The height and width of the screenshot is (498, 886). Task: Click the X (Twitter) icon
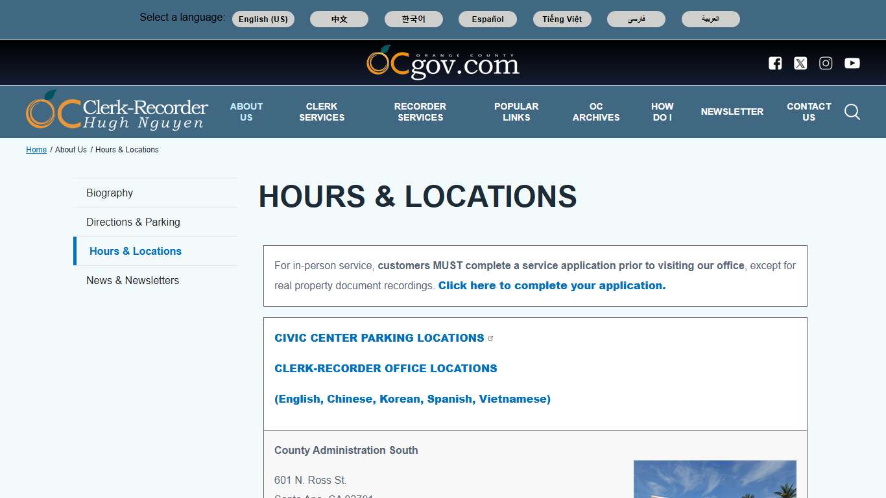[800, 63]
